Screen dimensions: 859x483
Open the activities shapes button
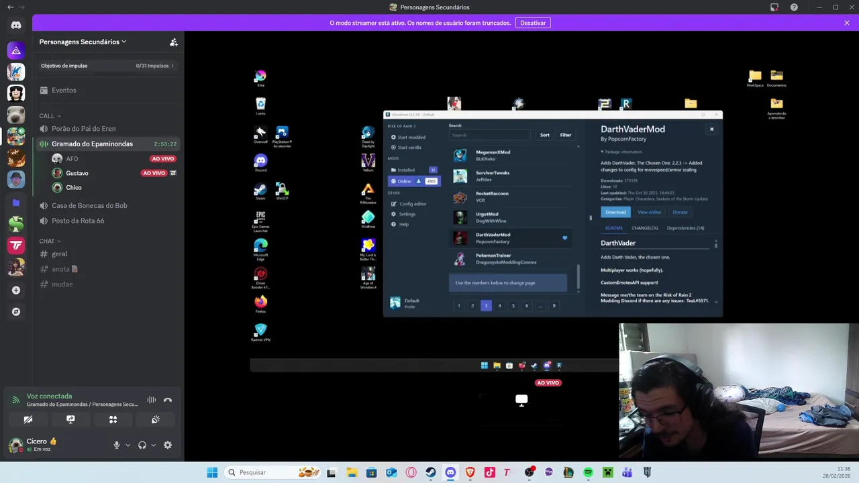click(x=113, y=419)
